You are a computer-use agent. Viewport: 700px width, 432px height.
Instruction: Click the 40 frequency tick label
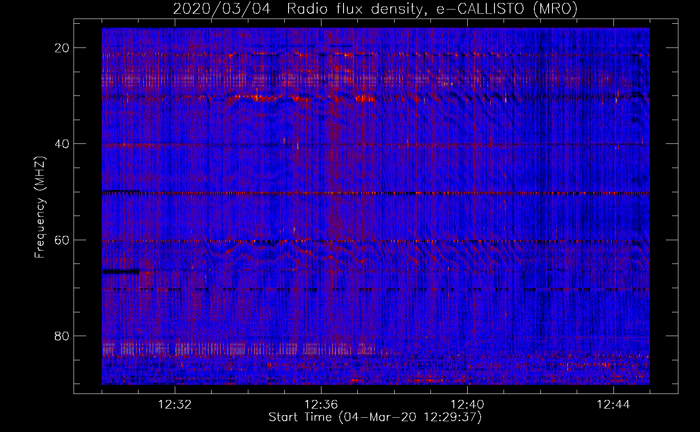click(x=62, y=144)
